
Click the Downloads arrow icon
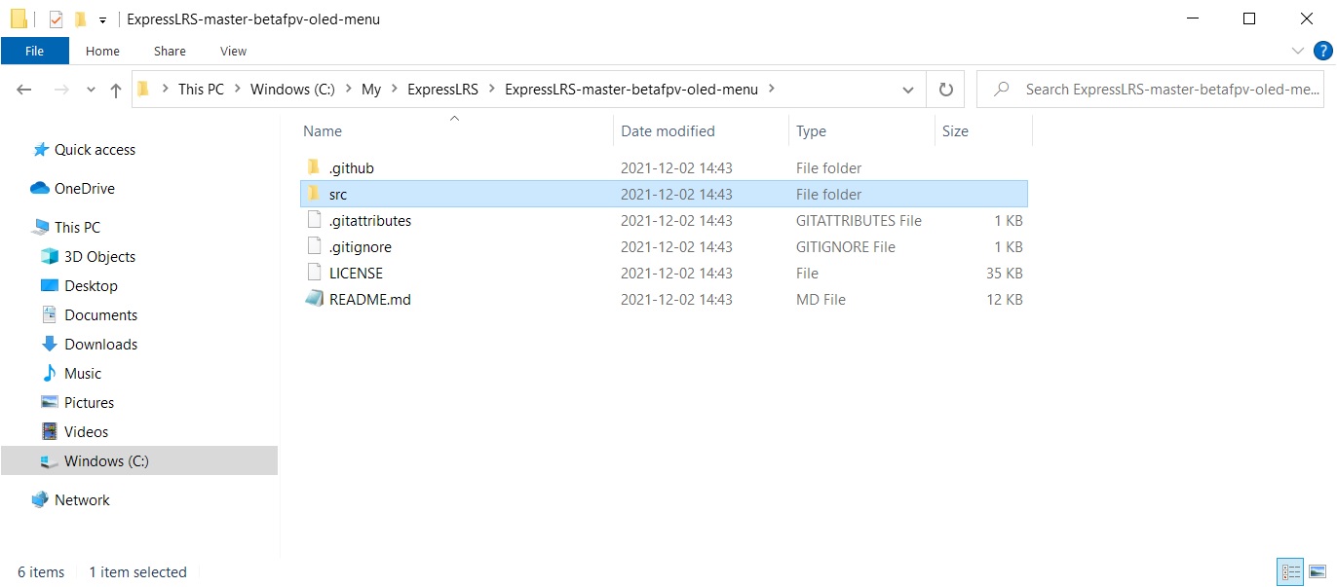(50, 344)
